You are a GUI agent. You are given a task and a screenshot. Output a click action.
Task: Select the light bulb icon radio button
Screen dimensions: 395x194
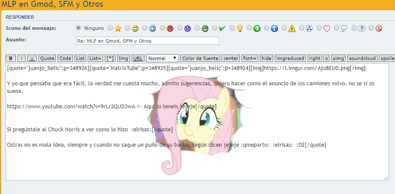[232, 28]
